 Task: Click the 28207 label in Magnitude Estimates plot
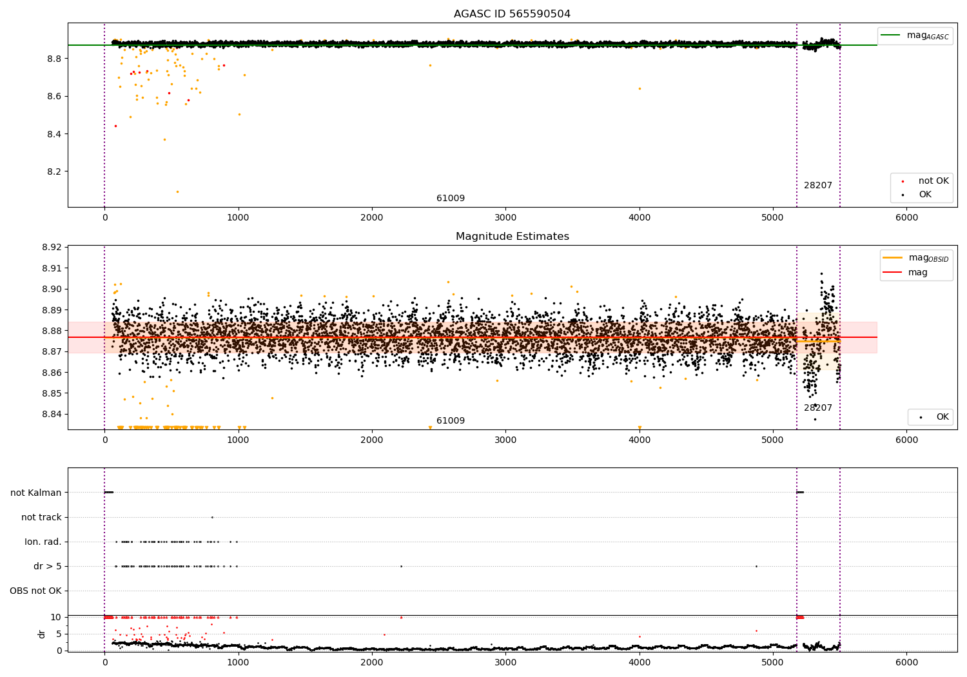818,407
